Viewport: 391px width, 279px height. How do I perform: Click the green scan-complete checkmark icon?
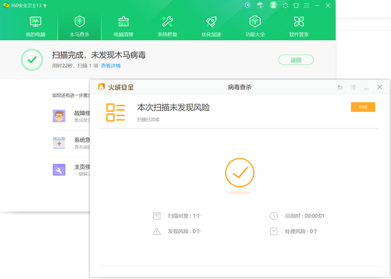point(32,60)
